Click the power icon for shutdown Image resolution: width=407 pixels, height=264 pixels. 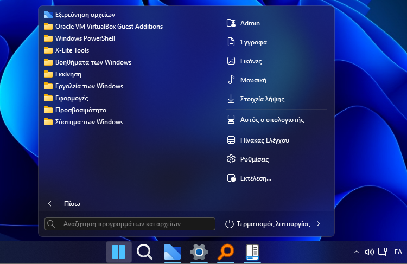tap(229, 224)
